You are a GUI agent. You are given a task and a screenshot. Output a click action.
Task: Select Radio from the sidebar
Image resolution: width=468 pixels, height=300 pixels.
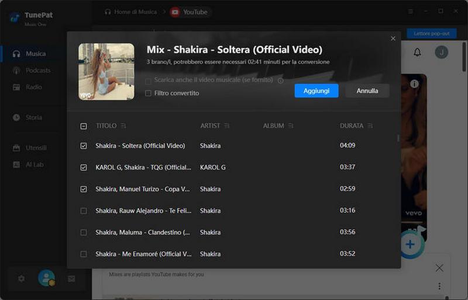33,87
